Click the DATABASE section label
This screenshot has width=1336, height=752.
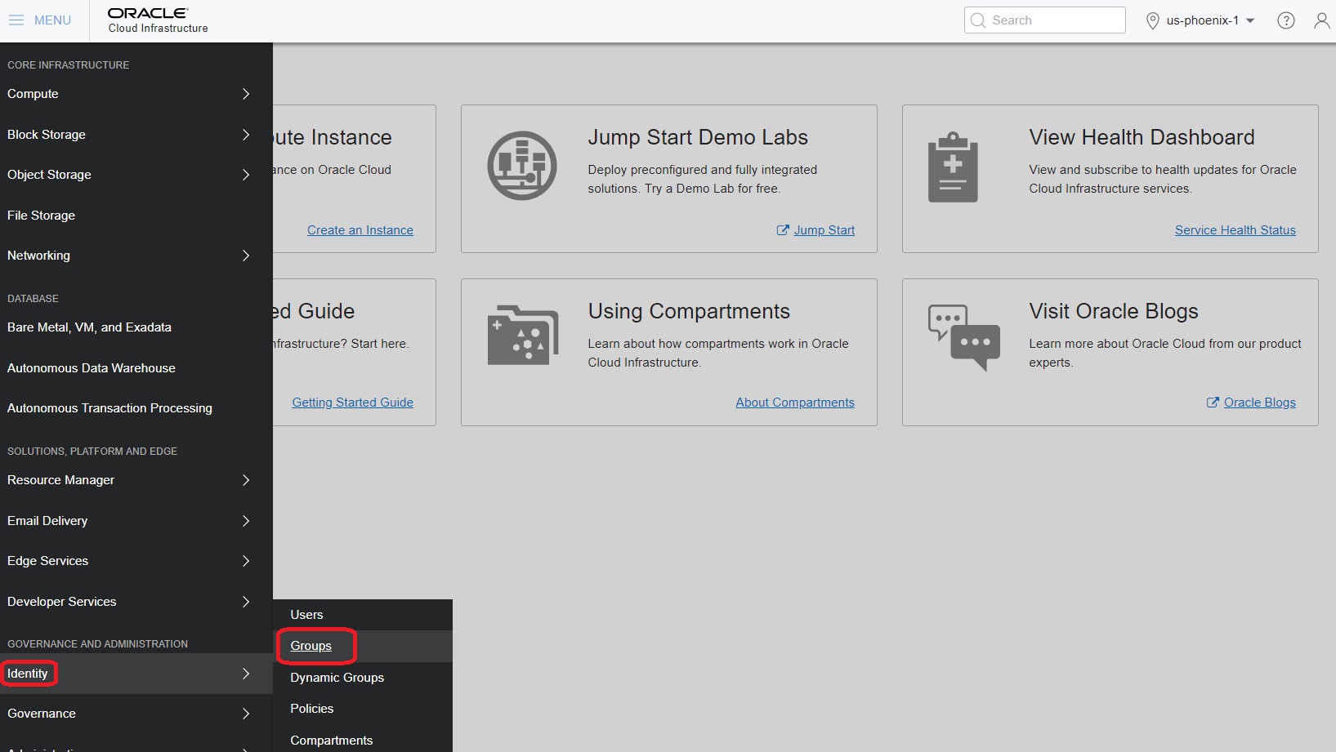pos(33,299)
